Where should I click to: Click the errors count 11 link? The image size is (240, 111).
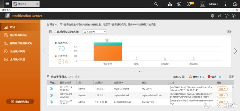pyautogui.click(x=220, y=77)
